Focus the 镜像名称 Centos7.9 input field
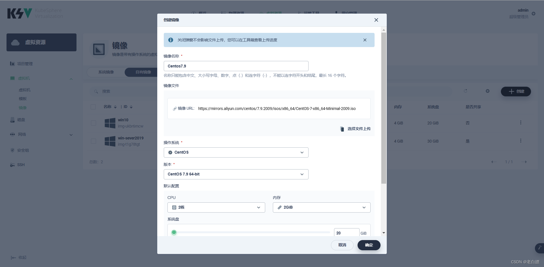544x267 pixels. click(236, 66)
